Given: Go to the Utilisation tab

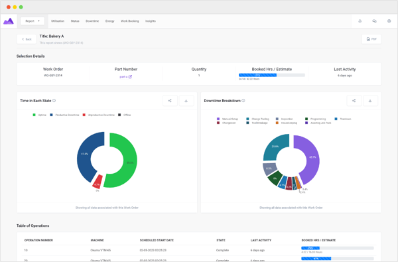Looking at the screenshot, I should click(x=58, y=21).
